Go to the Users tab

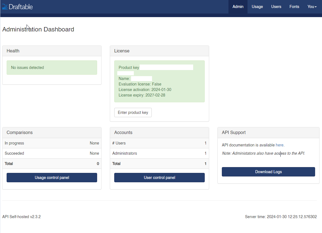click(x=276, y=7)
